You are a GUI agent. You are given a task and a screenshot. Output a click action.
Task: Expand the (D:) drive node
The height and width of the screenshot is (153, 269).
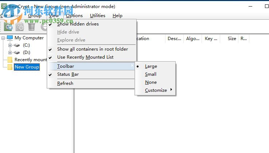10,52
